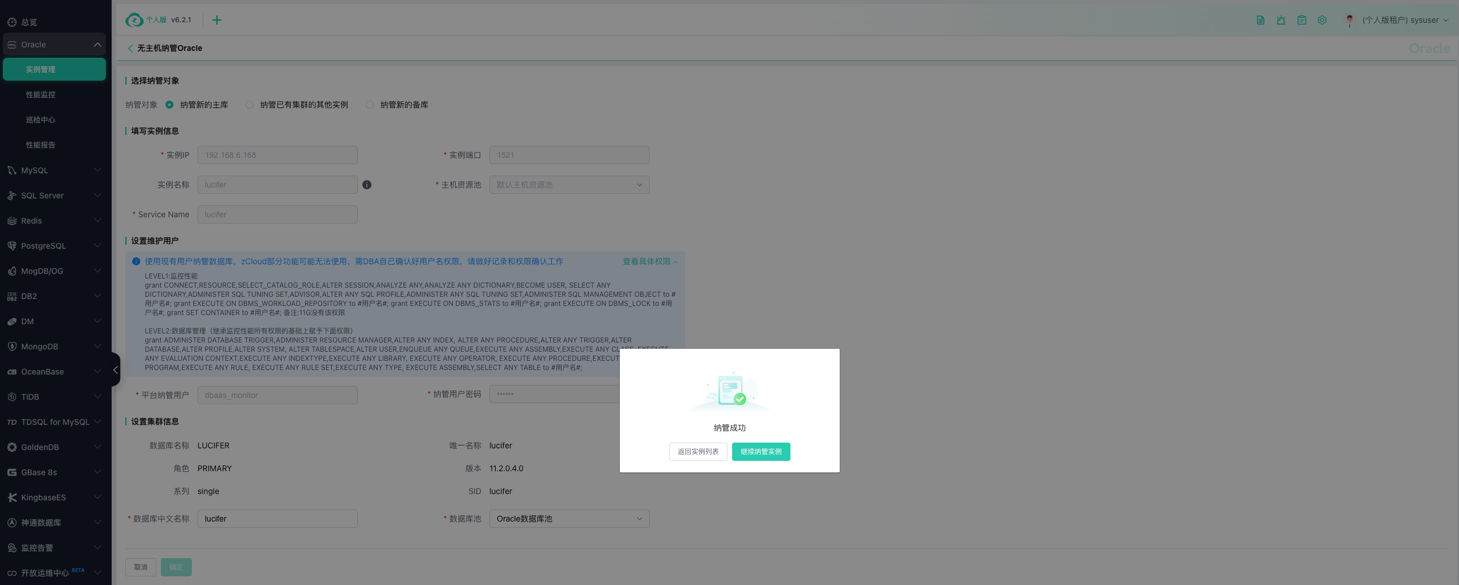Click the GBase 8s icon

click(12, 472)
